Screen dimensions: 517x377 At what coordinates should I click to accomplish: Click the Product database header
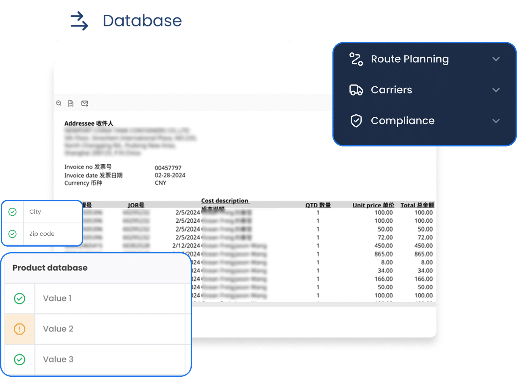(x=50, y=268)
